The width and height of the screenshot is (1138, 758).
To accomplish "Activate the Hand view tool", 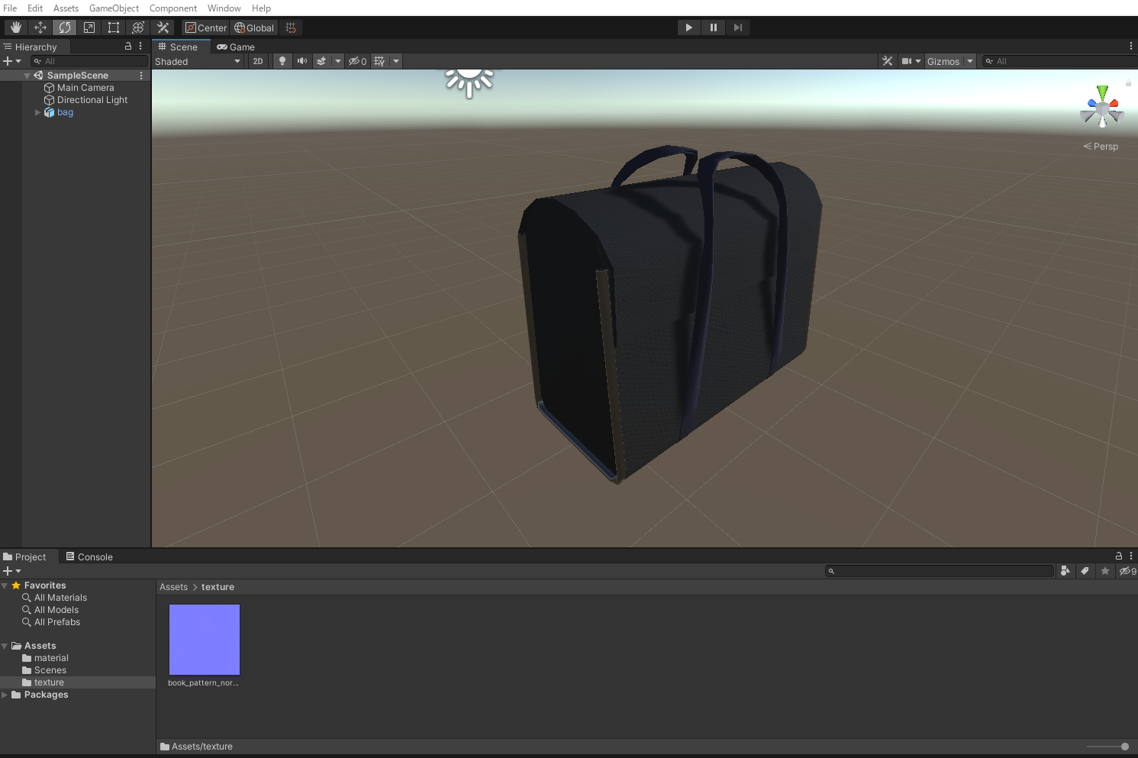I will coord(15,27).
